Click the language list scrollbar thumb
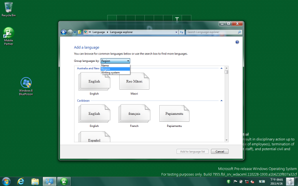 point(226,72)
